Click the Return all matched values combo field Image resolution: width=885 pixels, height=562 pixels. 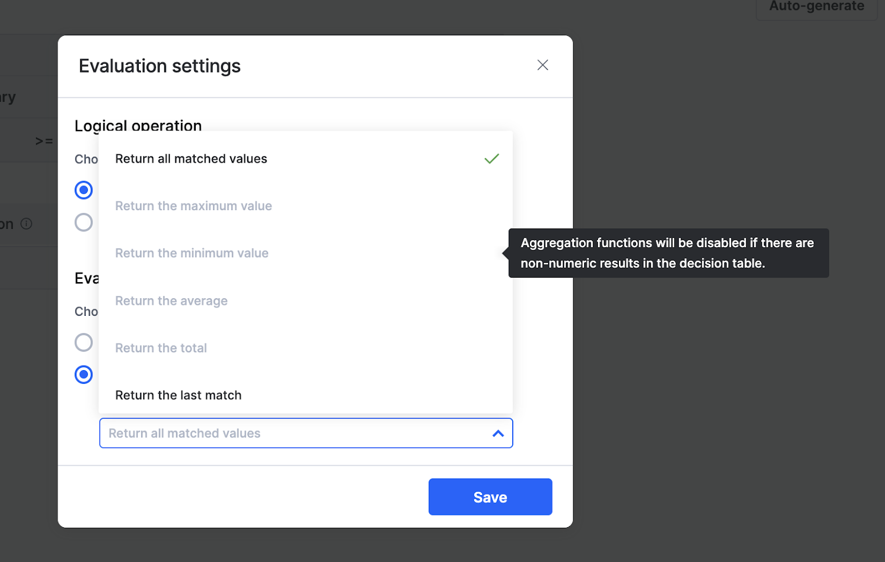(x=306, y=433)
